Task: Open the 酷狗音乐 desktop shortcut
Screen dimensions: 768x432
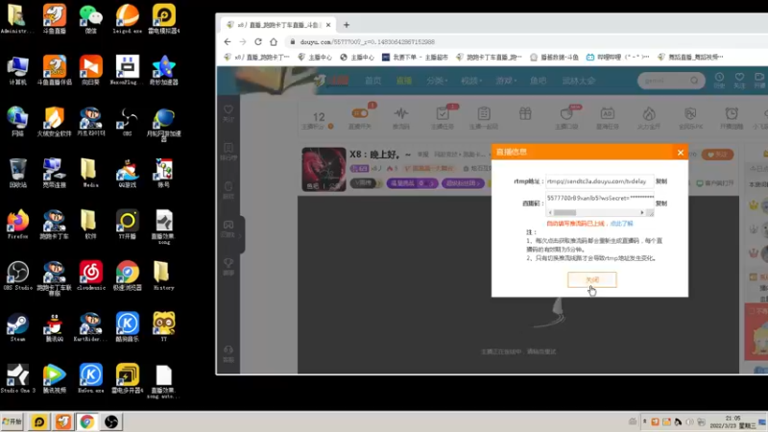Action: click(128, 326)
